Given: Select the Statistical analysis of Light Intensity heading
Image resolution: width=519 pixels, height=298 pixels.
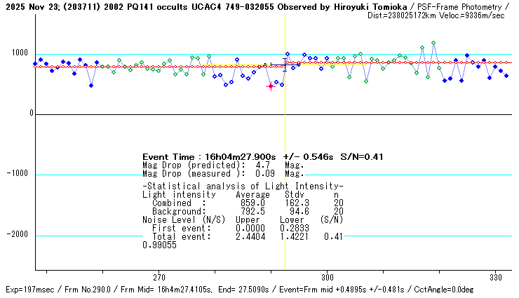Looking at the screenshot, I should (243, 185).
